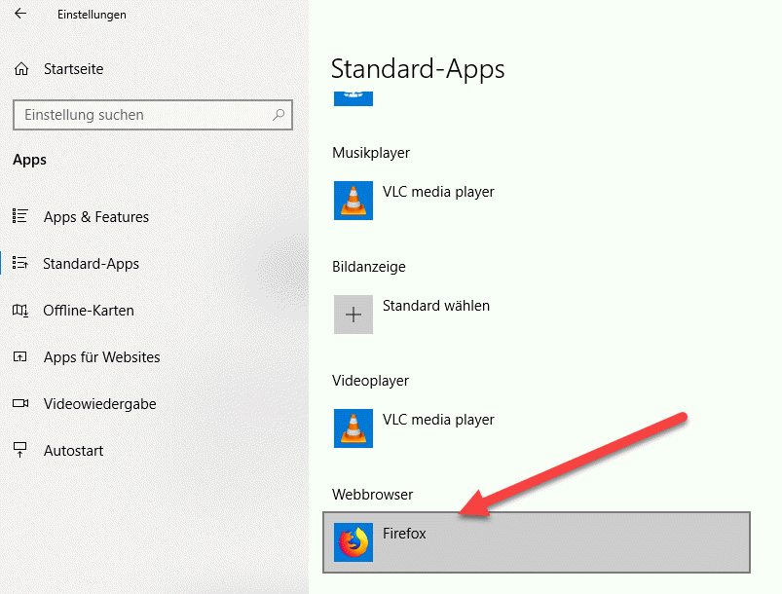Change Webbrowser default Firefox
Screen dimensions: 782x594
pos(537,542)
